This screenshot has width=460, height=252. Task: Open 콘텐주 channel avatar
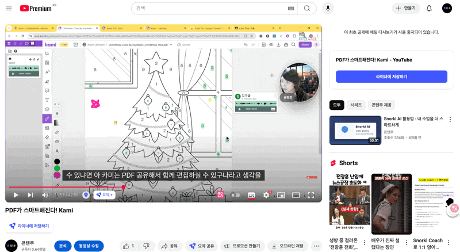tap(11, 246)
